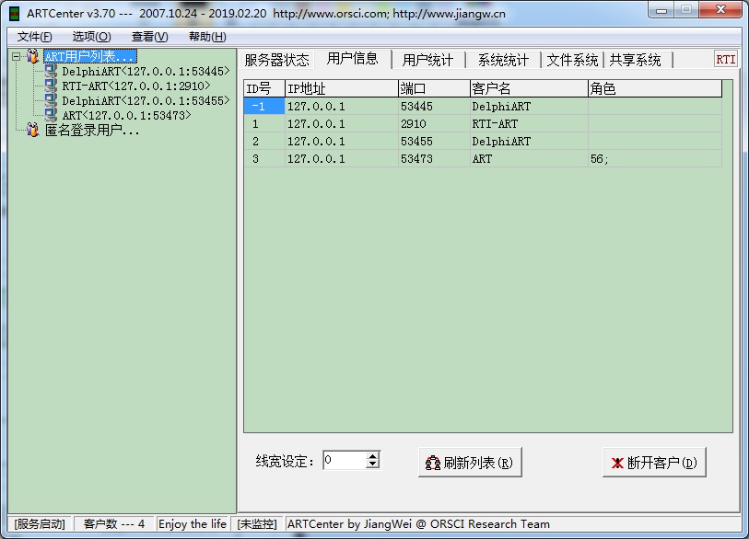Click computer icon beside ART<127.0.0.1:53473>
Screen dimensions: 749x539
pyautogui.click(x=51, y=114)
